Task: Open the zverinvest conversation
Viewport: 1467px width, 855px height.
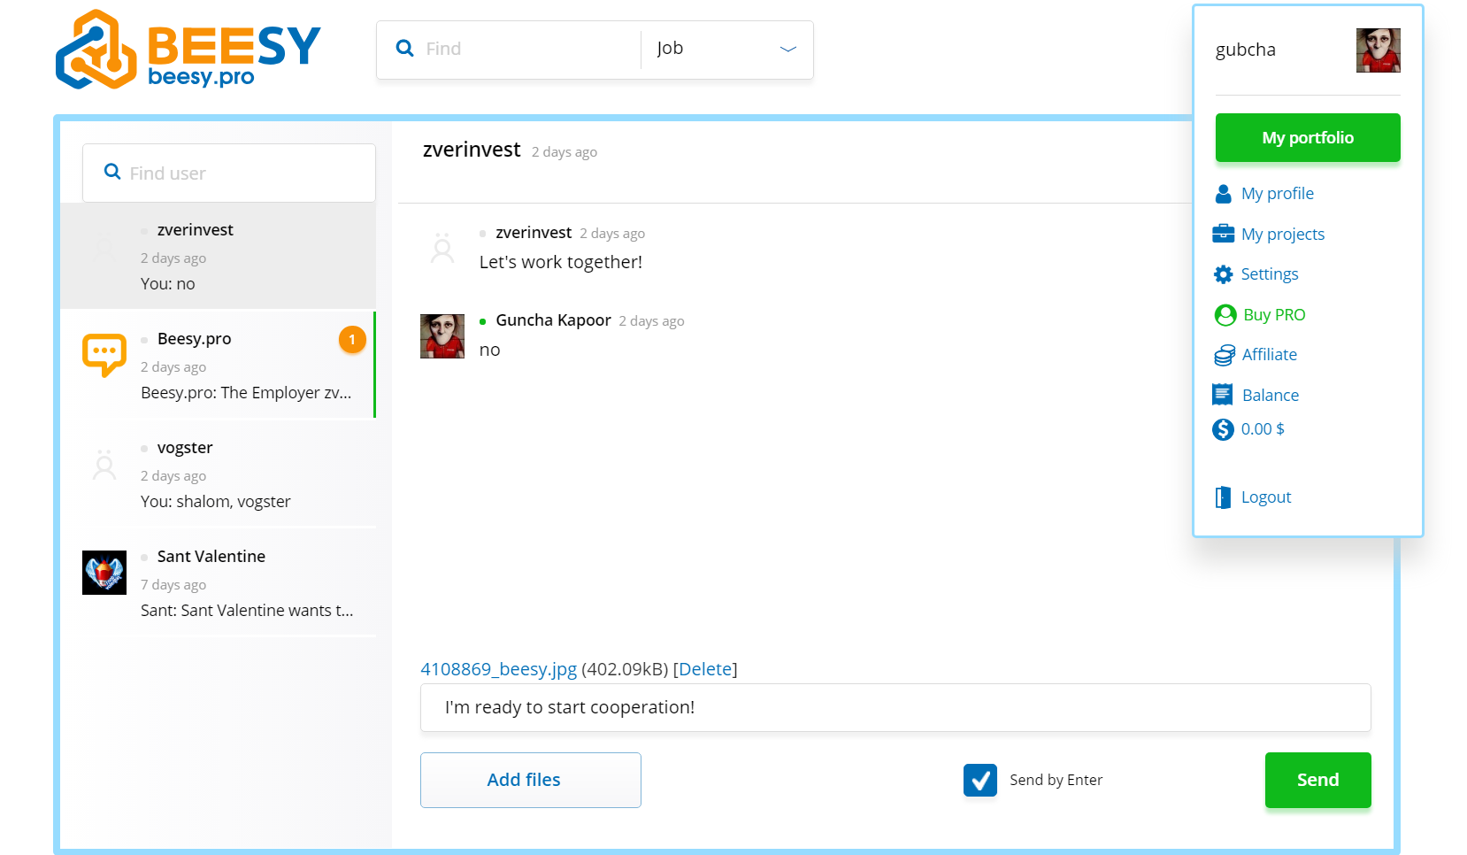Action: pyautogui.click(x=218, y=257)
